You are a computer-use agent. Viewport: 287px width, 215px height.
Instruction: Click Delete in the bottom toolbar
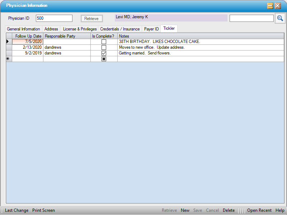(x=229, y=210)
